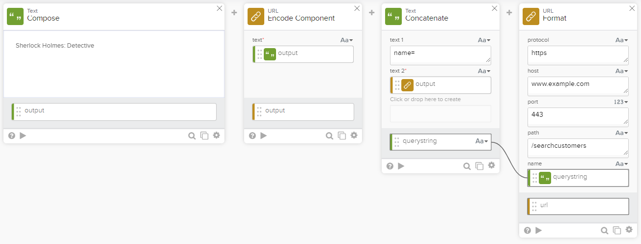Insert step between Concatenate and Format
The width and height of the screenshot is (641, 244).
click(509, 12)
